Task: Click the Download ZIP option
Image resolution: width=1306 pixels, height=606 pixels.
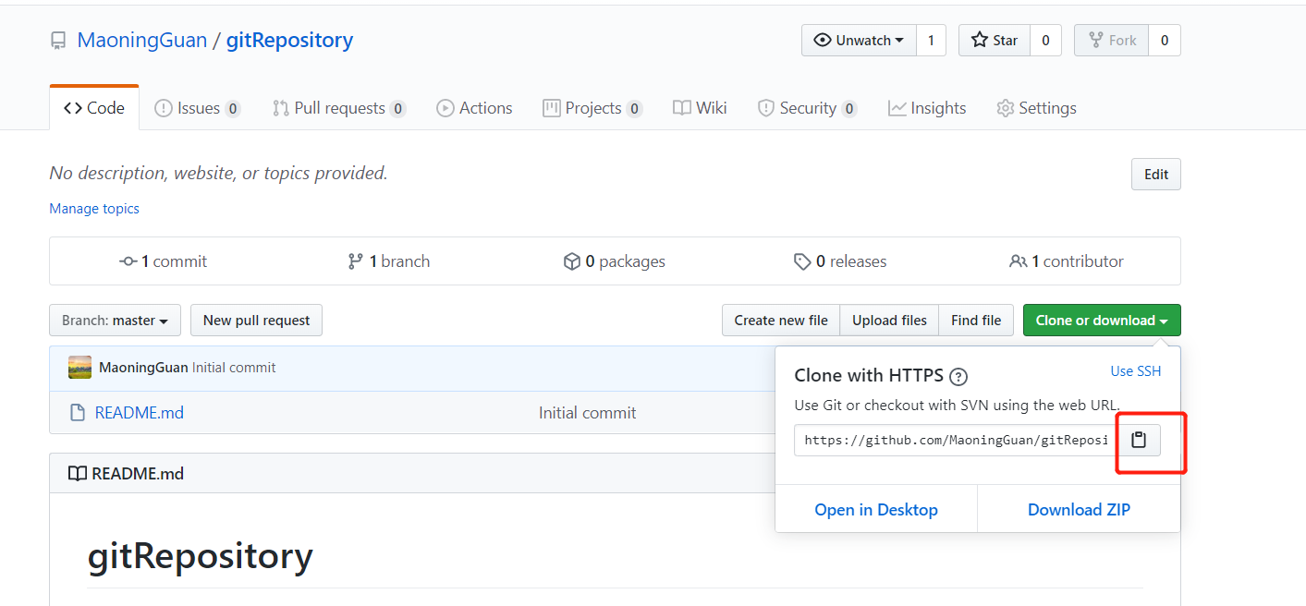Action: pos(1079,510)
